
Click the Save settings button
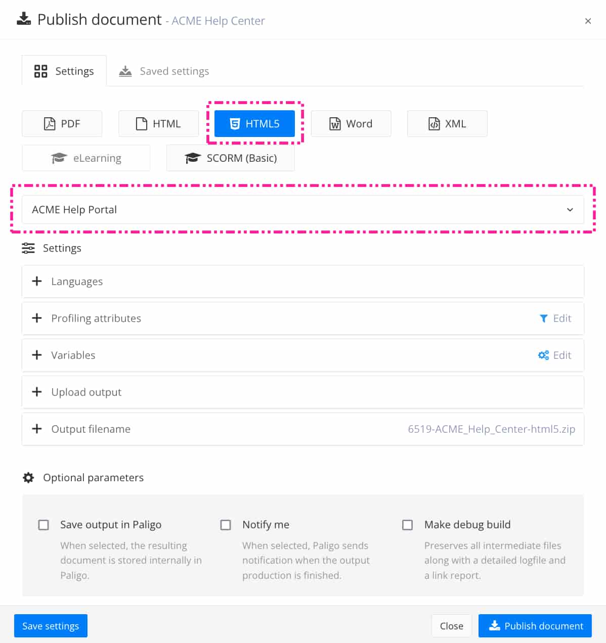51,626
